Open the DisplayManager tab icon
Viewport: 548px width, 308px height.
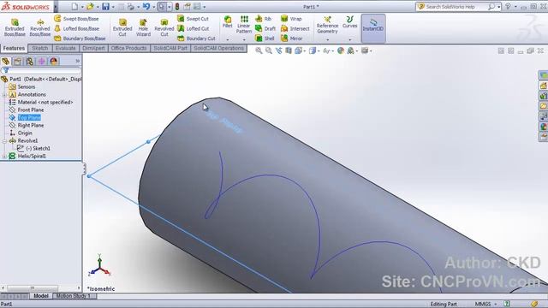click(53, 62)
